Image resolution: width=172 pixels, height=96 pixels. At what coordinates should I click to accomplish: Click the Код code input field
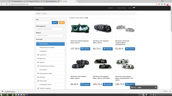click(42, 22)
